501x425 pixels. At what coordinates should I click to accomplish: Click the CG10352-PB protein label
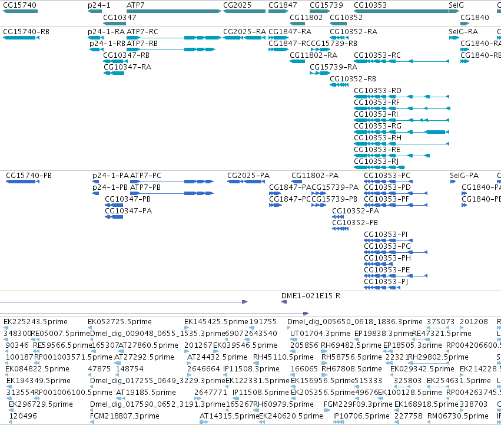pyautogui.click(x=354, y=223)
